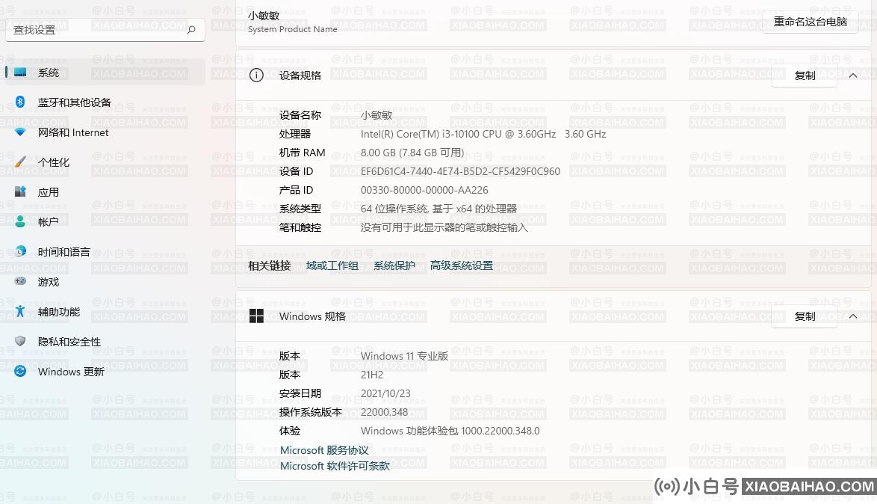The image size is (877, 504).
Task: Click the Privacy shield icon
Action: coord(20,341)
